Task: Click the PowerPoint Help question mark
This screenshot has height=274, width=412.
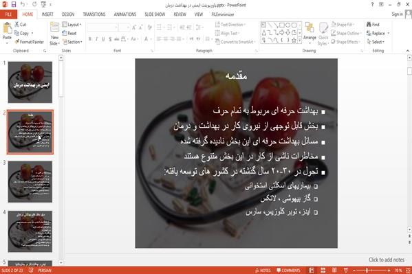Action: 372,4
